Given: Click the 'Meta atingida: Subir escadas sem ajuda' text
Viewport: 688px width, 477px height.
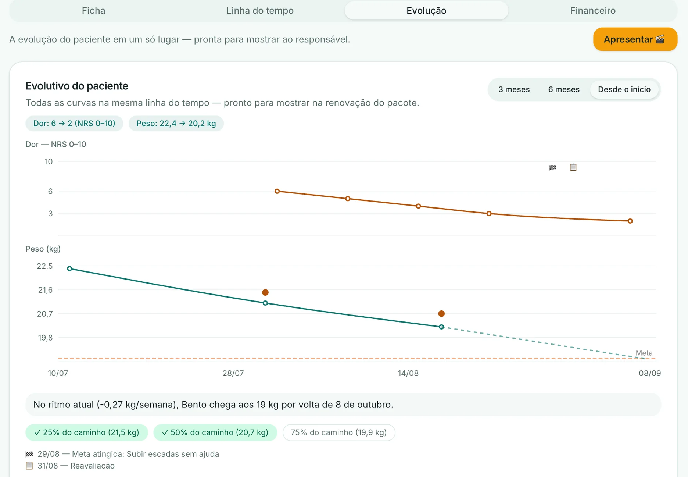Looking at the screenshot, I should pos(146,454).
